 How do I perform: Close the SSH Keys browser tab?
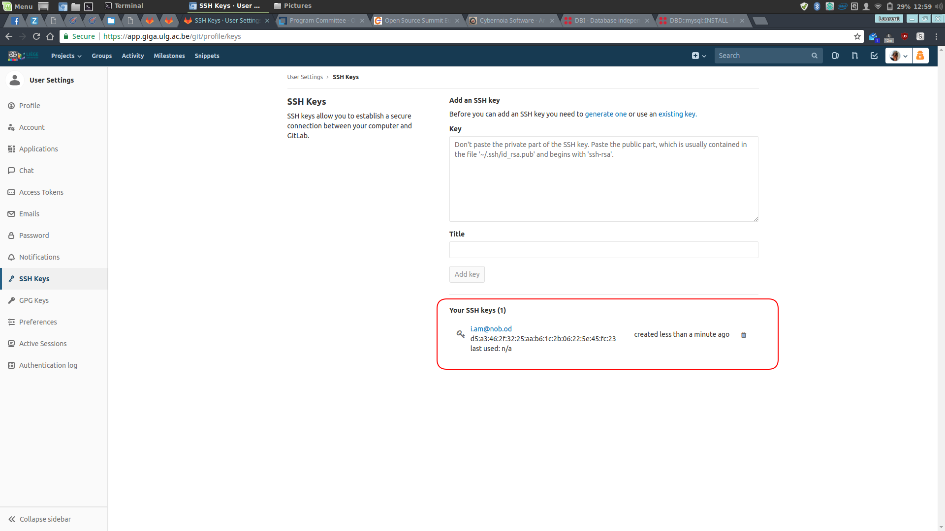click(x=267, y=21)
